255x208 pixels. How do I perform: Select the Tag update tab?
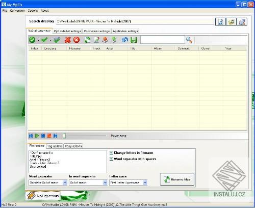(55, 146)
